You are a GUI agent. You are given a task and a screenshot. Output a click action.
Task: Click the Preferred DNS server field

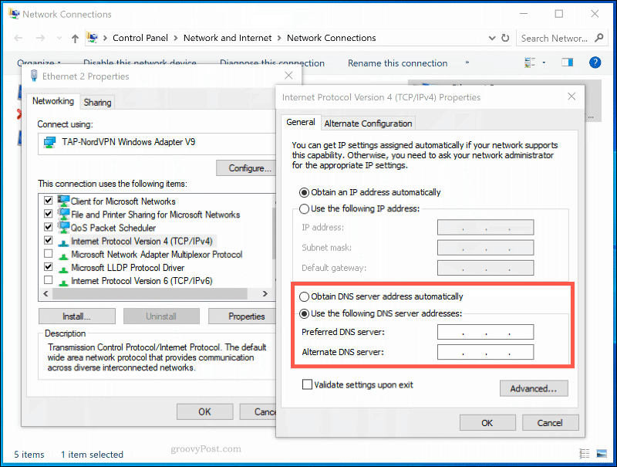486,332
